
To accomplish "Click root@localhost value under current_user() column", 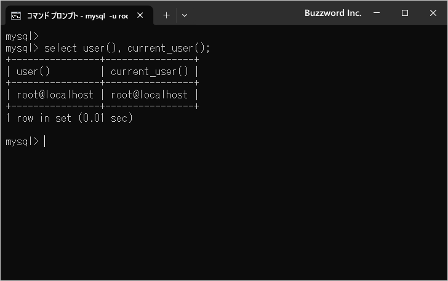I will [x=150, y=95].
